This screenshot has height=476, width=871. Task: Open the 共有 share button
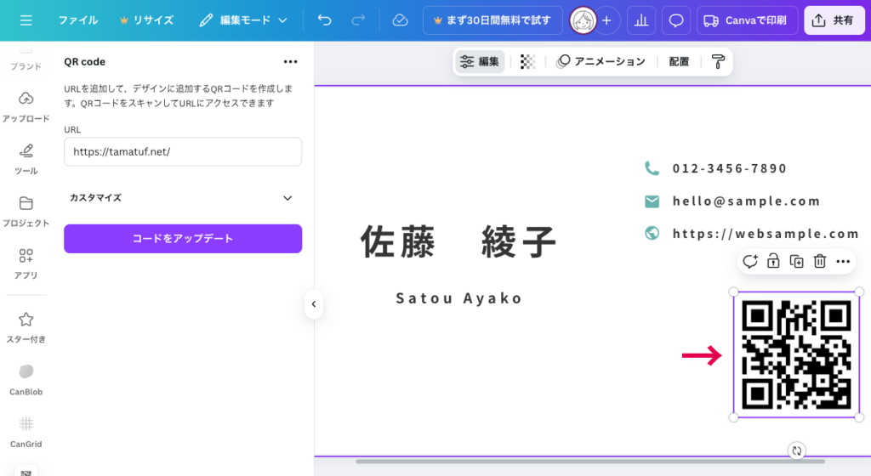coord(834,20)
